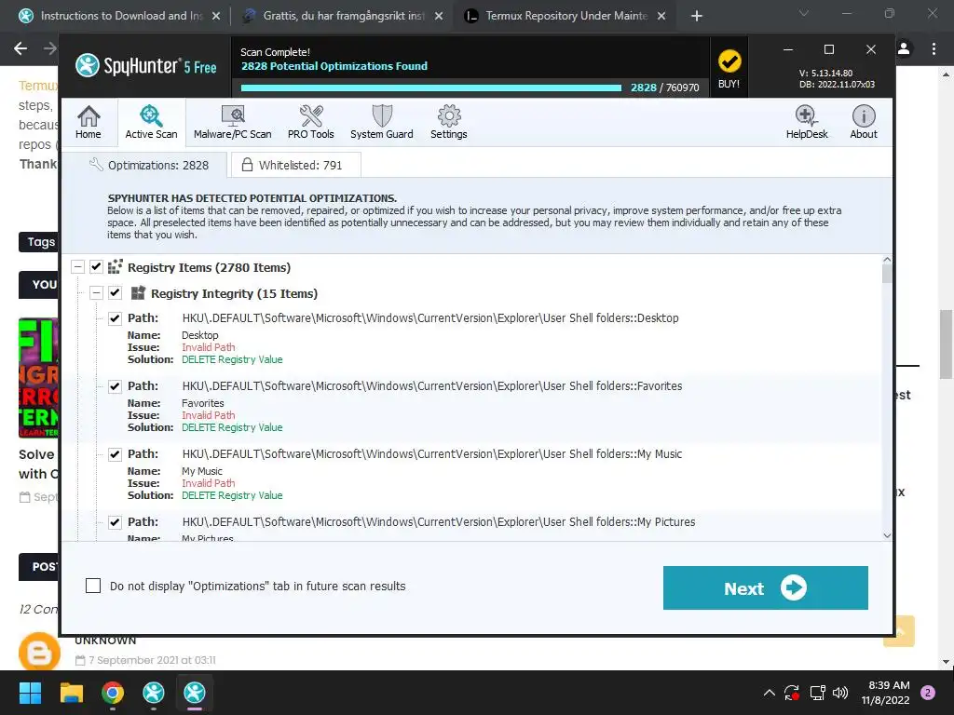Click Invalid Path issue for Favorites
The width and height of the screenshot is (954, 715).
(208, 415)
